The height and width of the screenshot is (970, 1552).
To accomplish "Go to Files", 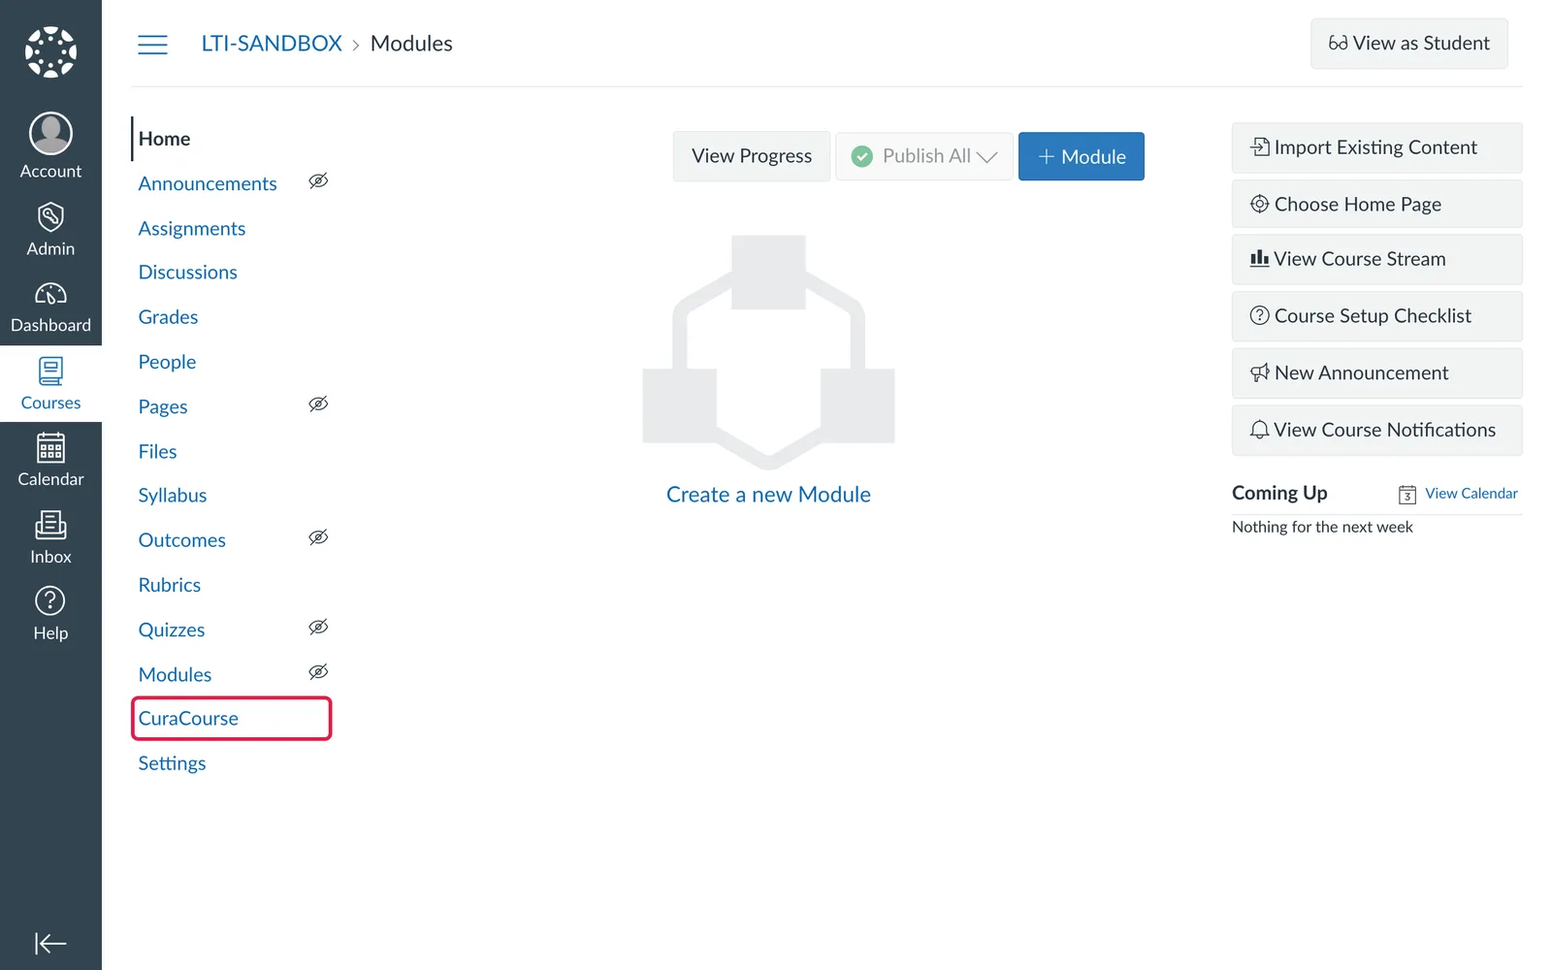I will (157, 451).
